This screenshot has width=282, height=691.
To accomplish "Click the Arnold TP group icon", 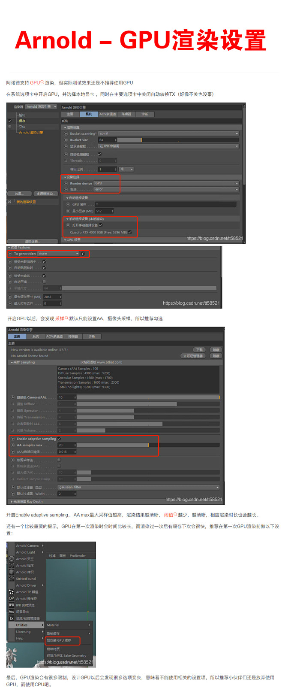I will 12,592.
